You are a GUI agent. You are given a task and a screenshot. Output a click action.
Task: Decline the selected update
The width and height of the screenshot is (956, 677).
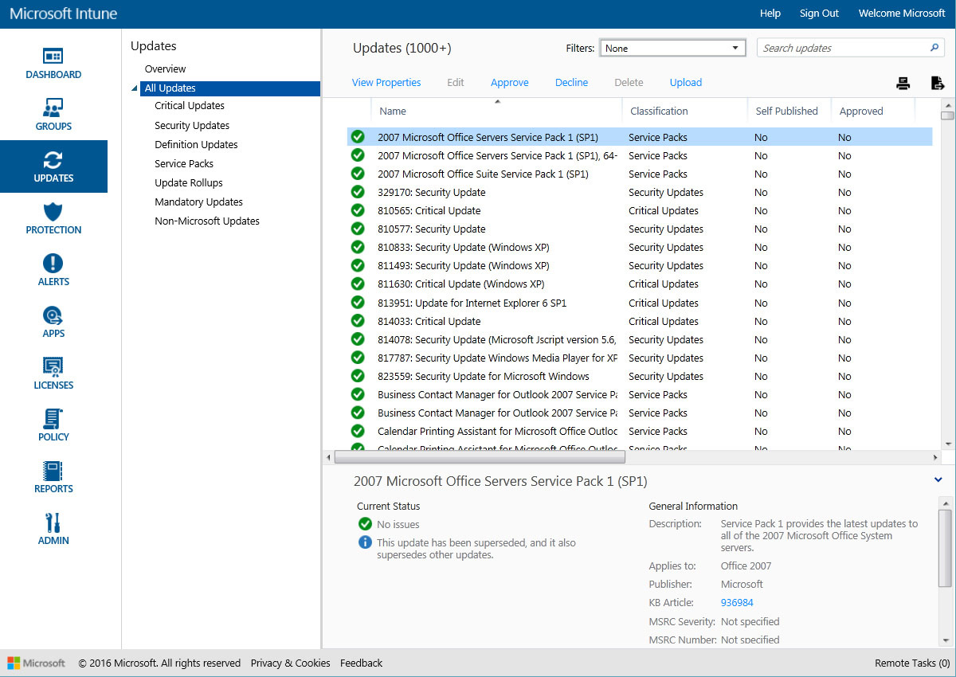[571, 82]
